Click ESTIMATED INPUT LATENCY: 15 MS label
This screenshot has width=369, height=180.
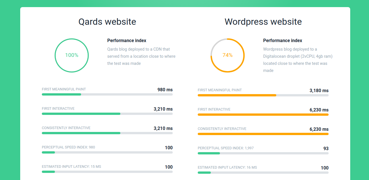(71, 167)
